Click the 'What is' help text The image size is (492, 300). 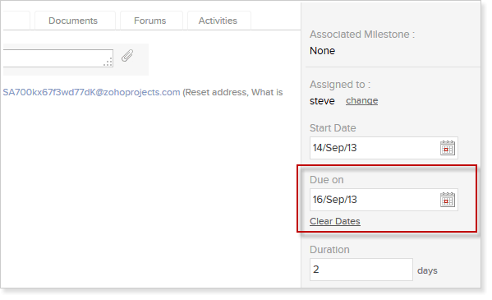(267, 92)
